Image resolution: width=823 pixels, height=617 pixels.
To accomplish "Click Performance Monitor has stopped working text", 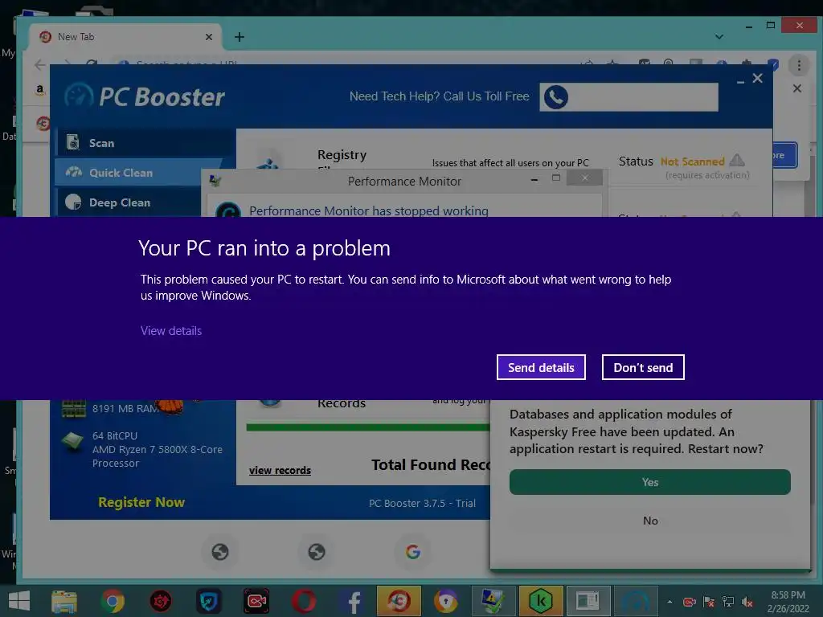I will [369, 211].
